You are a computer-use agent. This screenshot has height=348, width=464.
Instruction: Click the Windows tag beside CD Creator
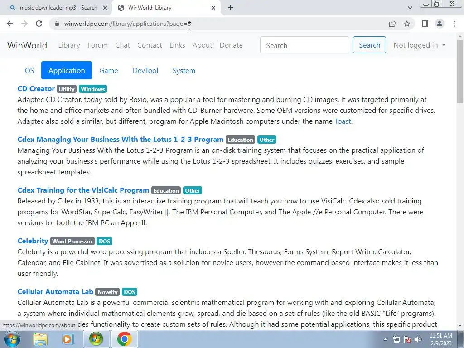92,89
